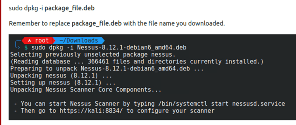Screen dimensions: 296x125
Task: Click bold package_file.deb in the top command
Action: click(x=70, y=8)
